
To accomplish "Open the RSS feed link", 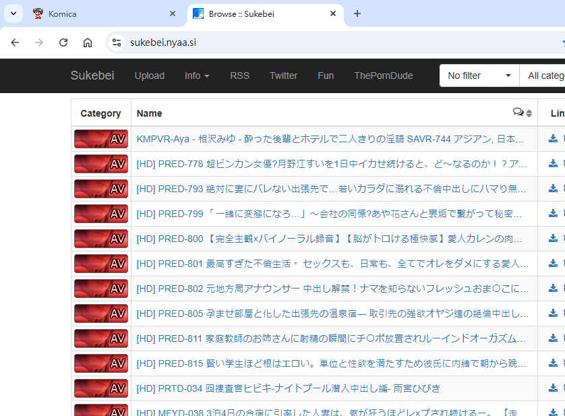I will pyautogui.click(x=239, y=76).
